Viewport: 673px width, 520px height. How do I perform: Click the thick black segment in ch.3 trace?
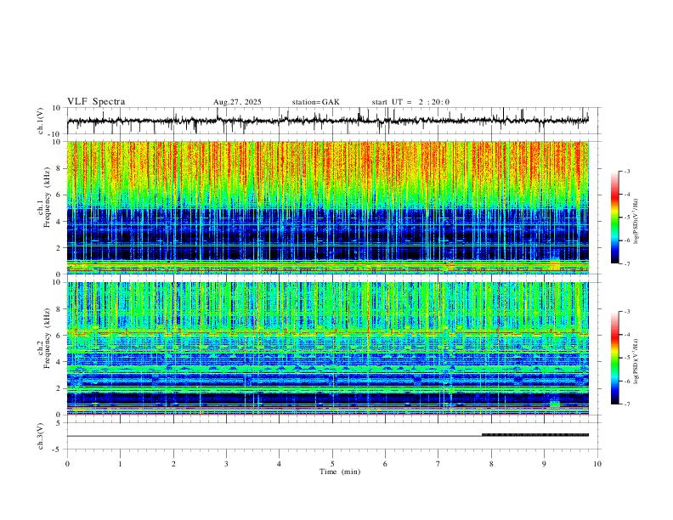pos(535,435)
